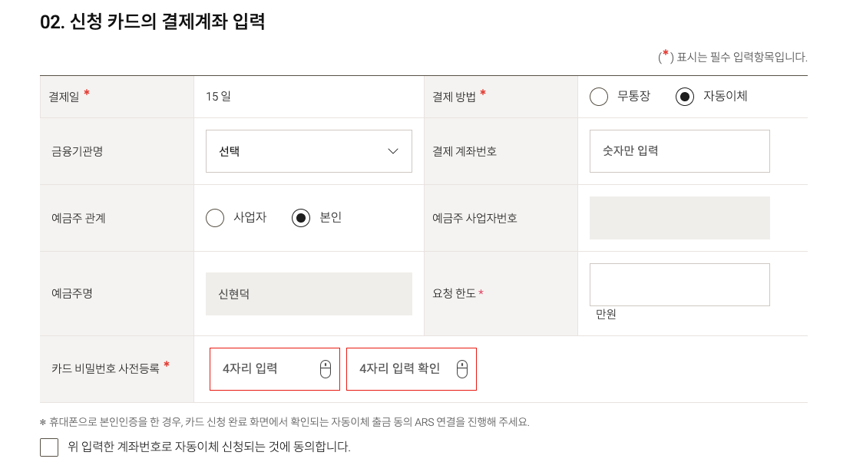The height and width of the screenshot is (472, 863).
Task: Focus the 결제 계좌번호 숫자만 입력 field
Action: click(x=679, y=151)
